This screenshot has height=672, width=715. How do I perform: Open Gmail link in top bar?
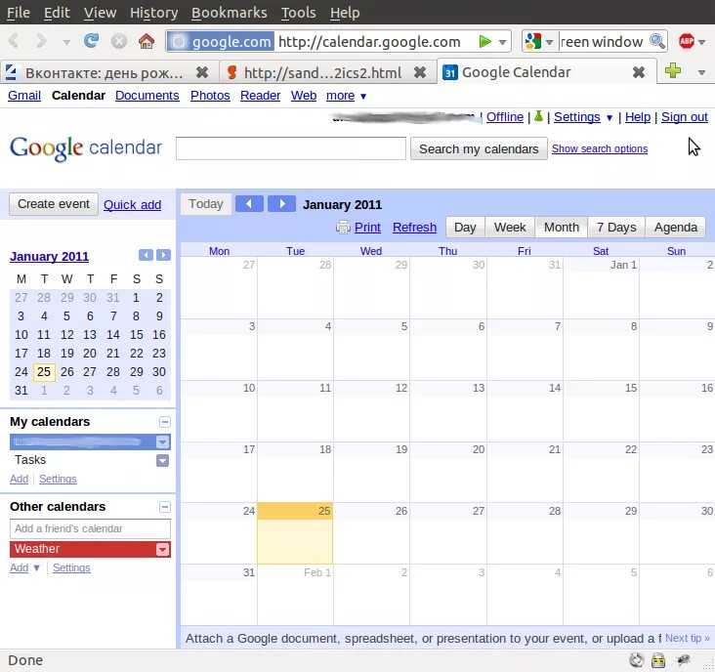pos(24,96)
